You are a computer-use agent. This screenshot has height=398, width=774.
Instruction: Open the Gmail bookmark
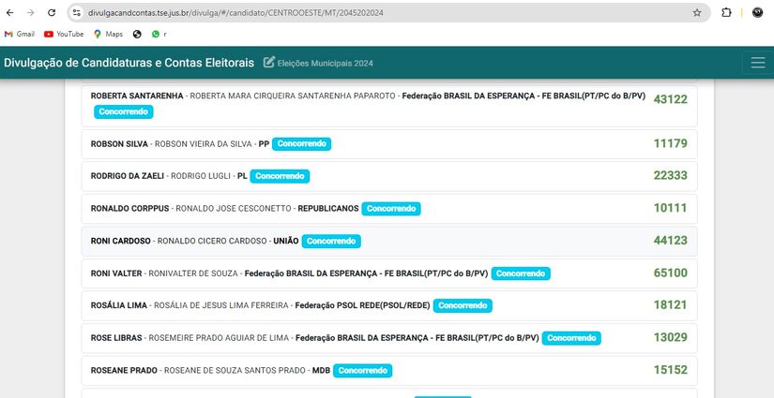[x=20, y=34]
